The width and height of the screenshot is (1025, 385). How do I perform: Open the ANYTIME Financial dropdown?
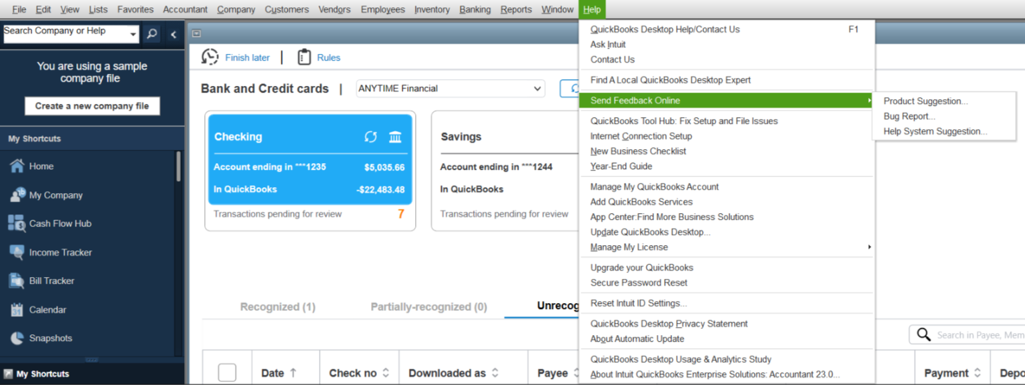pyautogui.click(x=450, y=89)
